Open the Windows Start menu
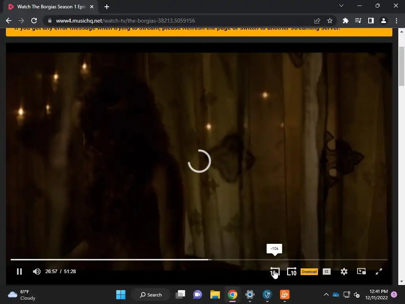This screenshot has width=405, height=304. pyautogui.click(x=121, y=294)
